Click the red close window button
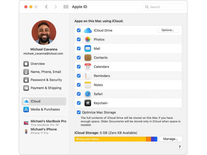Viewport: 207px width, 155px height. coord(26,7)
